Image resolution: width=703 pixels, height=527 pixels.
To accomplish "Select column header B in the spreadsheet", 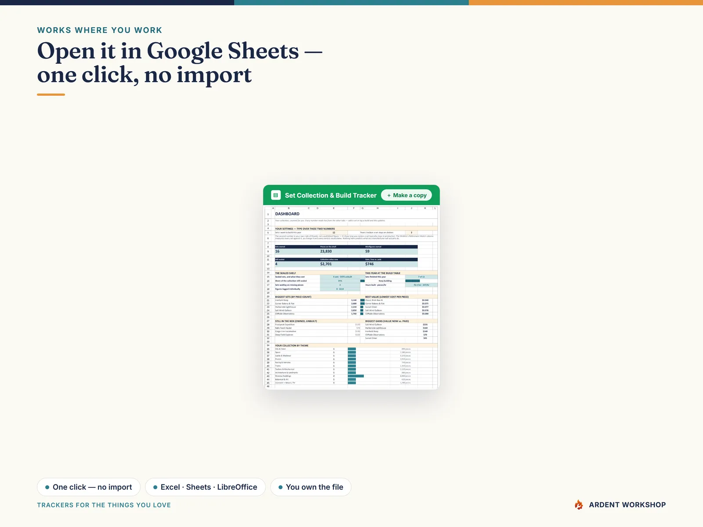I will click(x=289, y=208).
